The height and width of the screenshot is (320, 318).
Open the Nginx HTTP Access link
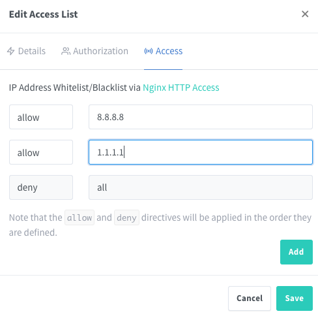(181, 88)
